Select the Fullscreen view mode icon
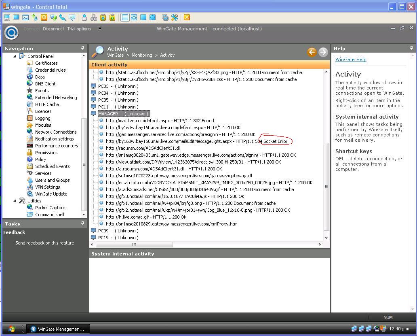 coord(143,17)
